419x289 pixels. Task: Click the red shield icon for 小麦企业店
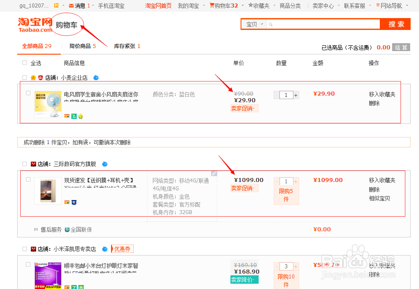[x=41, y=78]
